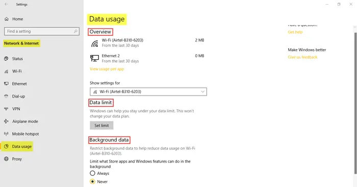Click the Mobile hotspot icon

(6, 134)
